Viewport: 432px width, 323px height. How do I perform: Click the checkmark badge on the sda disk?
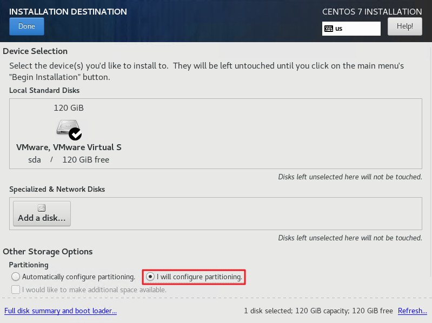pos(75,134)
